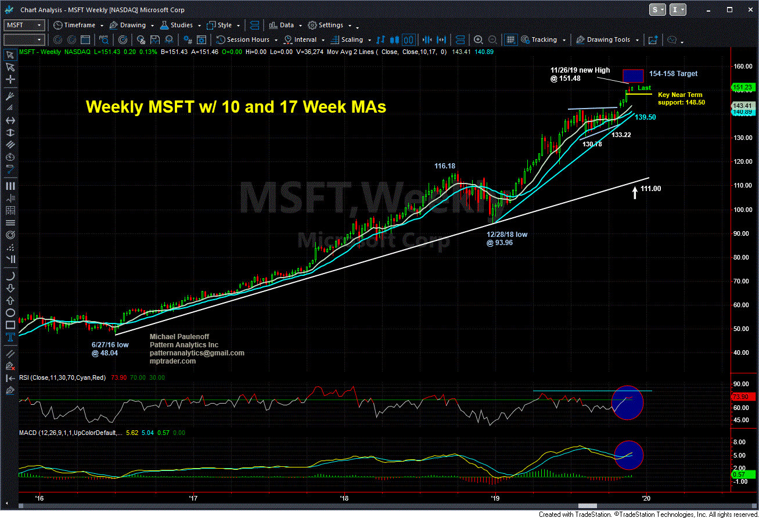This screenshot has height=518, width=759.
Task: Select the Text annotation tool
Action: coord(9,339)
